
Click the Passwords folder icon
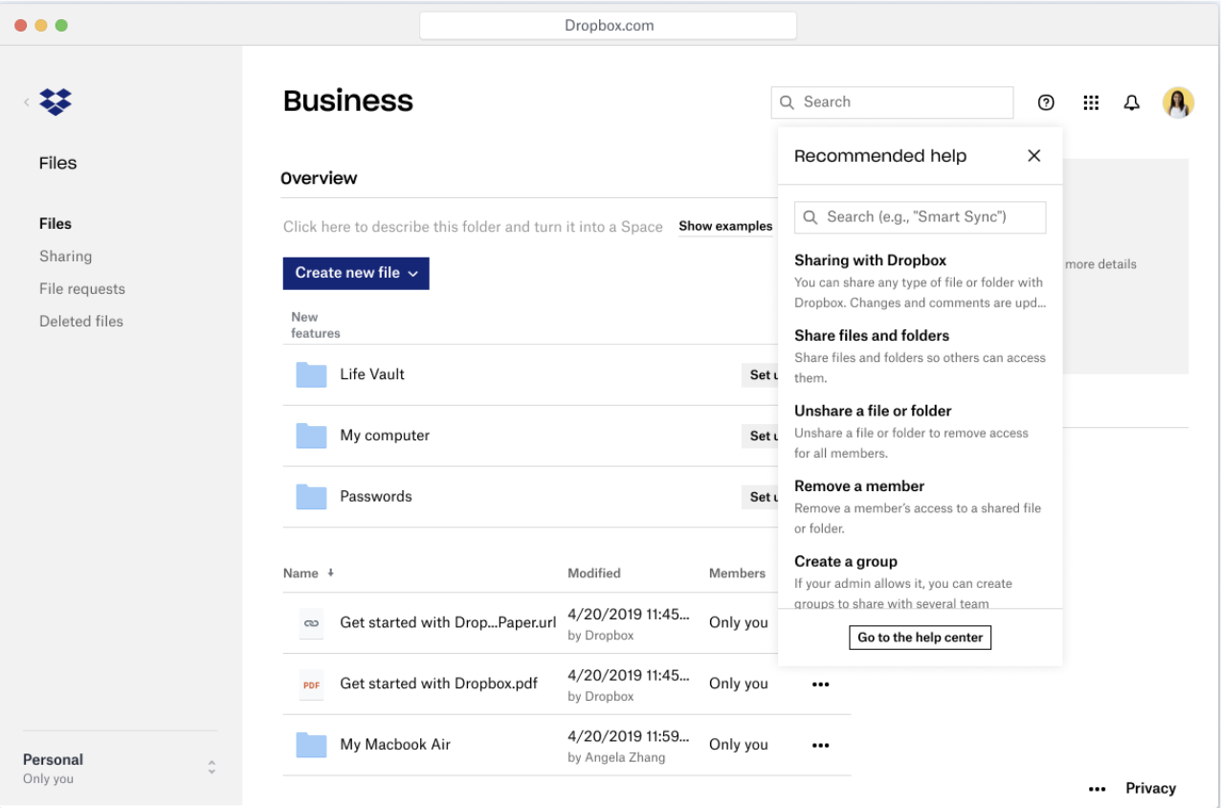tap(311, 497)
